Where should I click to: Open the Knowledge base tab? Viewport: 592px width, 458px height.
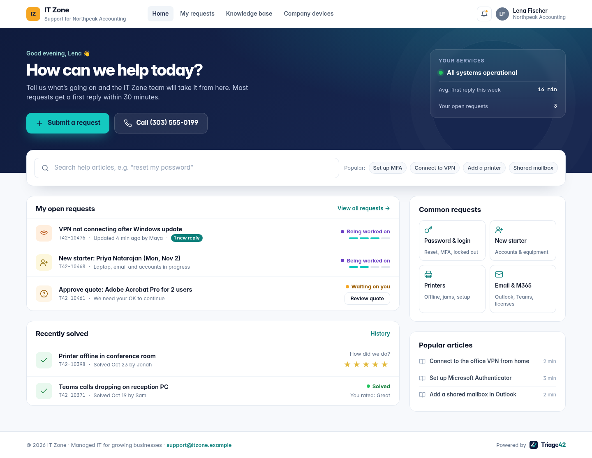[x=249, y=14]
